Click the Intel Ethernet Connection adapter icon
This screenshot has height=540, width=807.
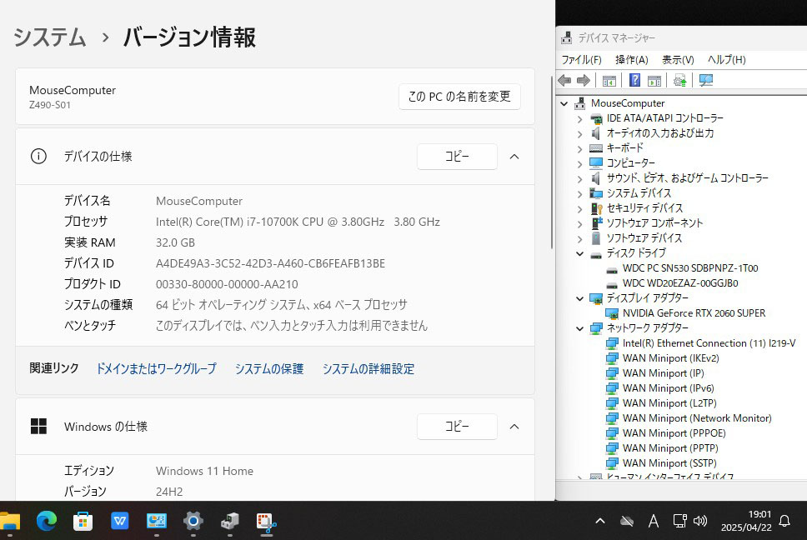click(612, 343)
